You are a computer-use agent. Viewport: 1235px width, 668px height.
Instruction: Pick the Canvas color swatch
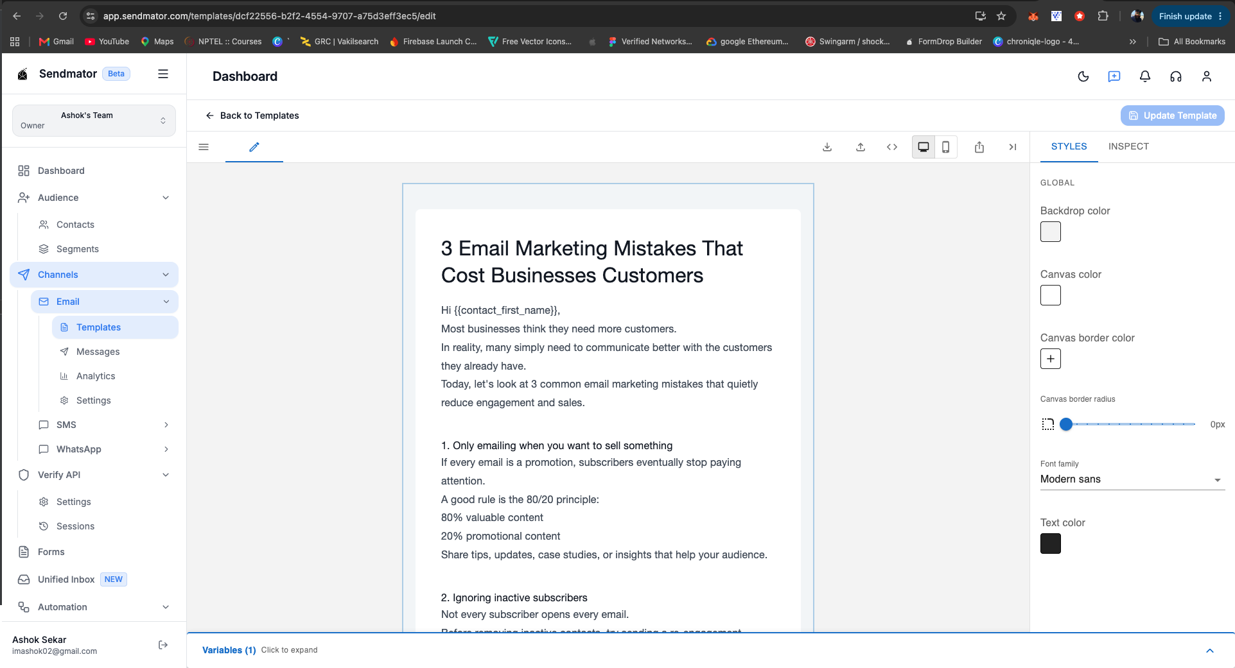click(x=1051, y=295)
